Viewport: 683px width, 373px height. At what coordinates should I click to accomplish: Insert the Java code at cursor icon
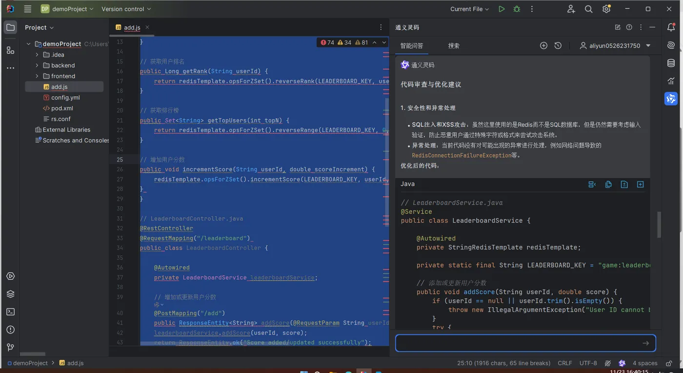(x=592, y=184)
